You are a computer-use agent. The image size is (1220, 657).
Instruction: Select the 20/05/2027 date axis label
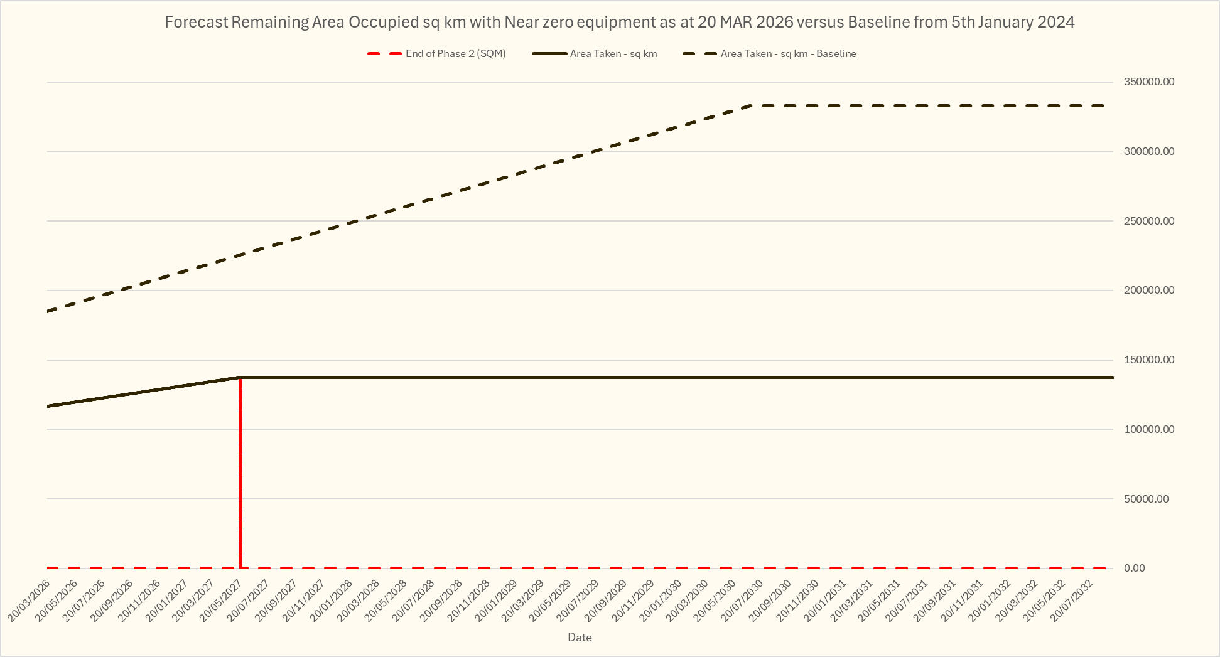click(x=222, y=600)
